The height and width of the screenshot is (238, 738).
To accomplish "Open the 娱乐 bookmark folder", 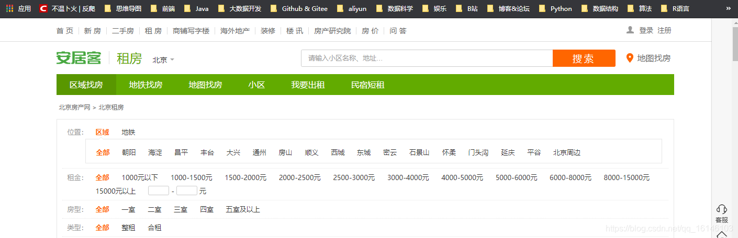I will click(434, 9).
